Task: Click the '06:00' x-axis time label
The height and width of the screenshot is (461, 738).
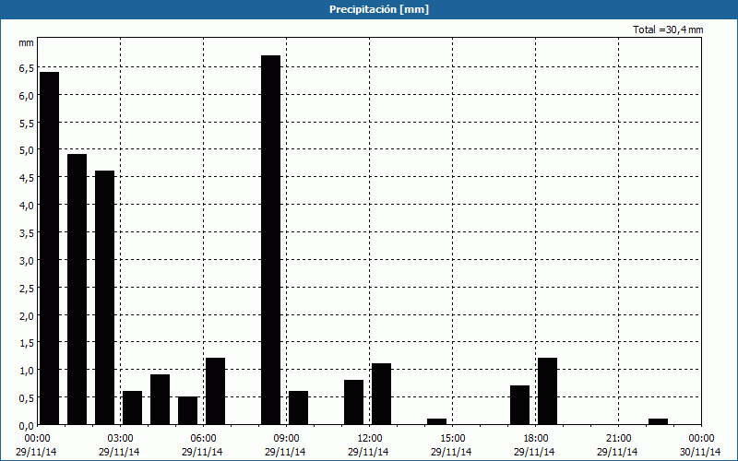Action: (203, 439)
